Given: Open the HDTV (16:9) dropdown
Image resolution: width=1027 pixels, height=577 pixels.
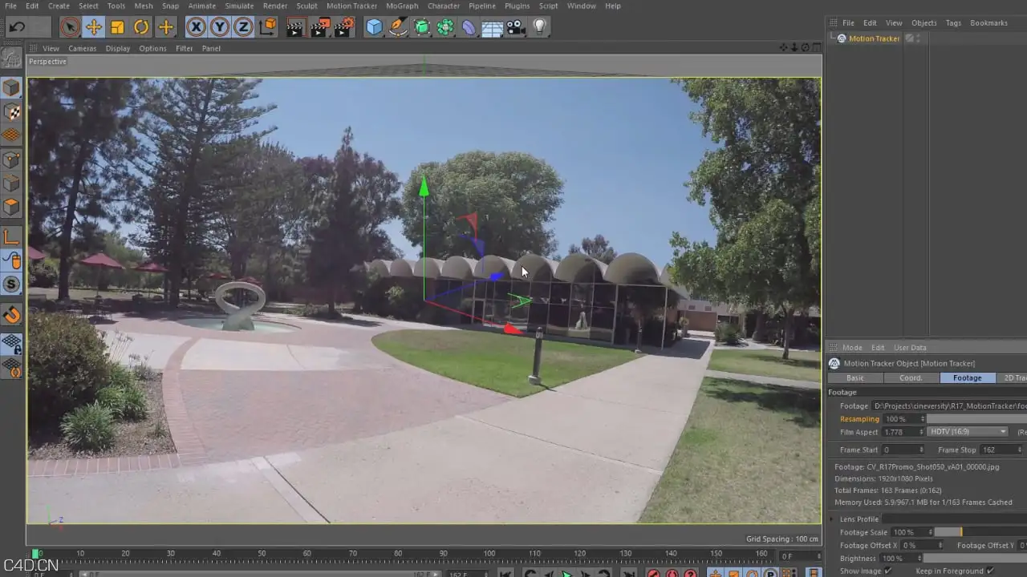Looking at the screenshot, I should coord(967,432).
